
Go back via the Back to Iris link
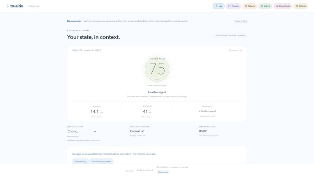point(34,6)
